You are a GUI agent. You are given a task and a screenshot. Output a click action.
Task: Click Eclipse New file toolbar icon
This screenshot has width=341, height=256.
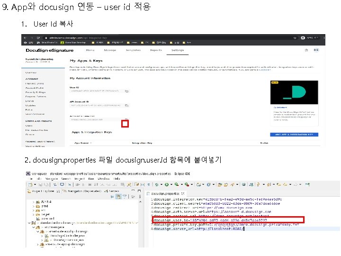[30, 184]
